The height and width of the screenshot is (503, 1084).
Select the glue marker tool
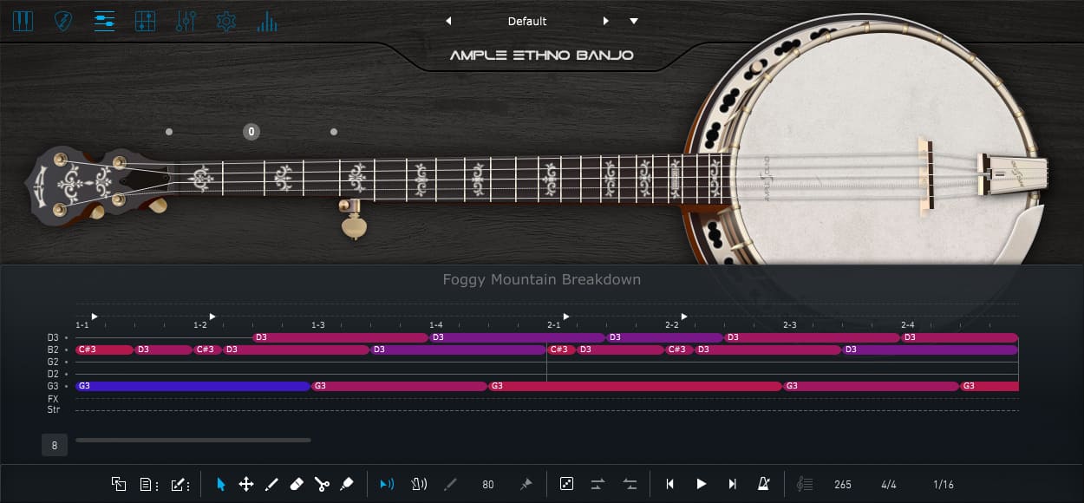click(347, 484)
